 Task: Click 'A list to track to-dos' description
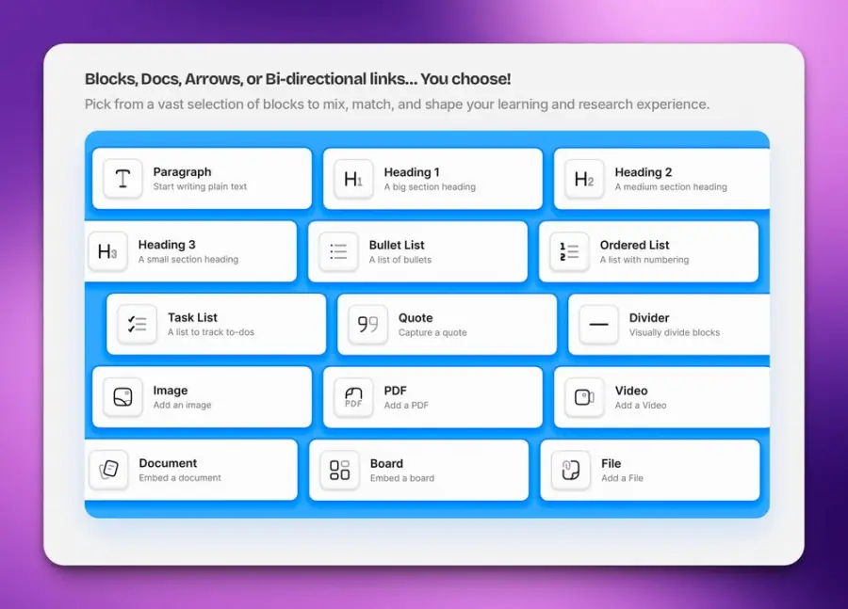211,332
